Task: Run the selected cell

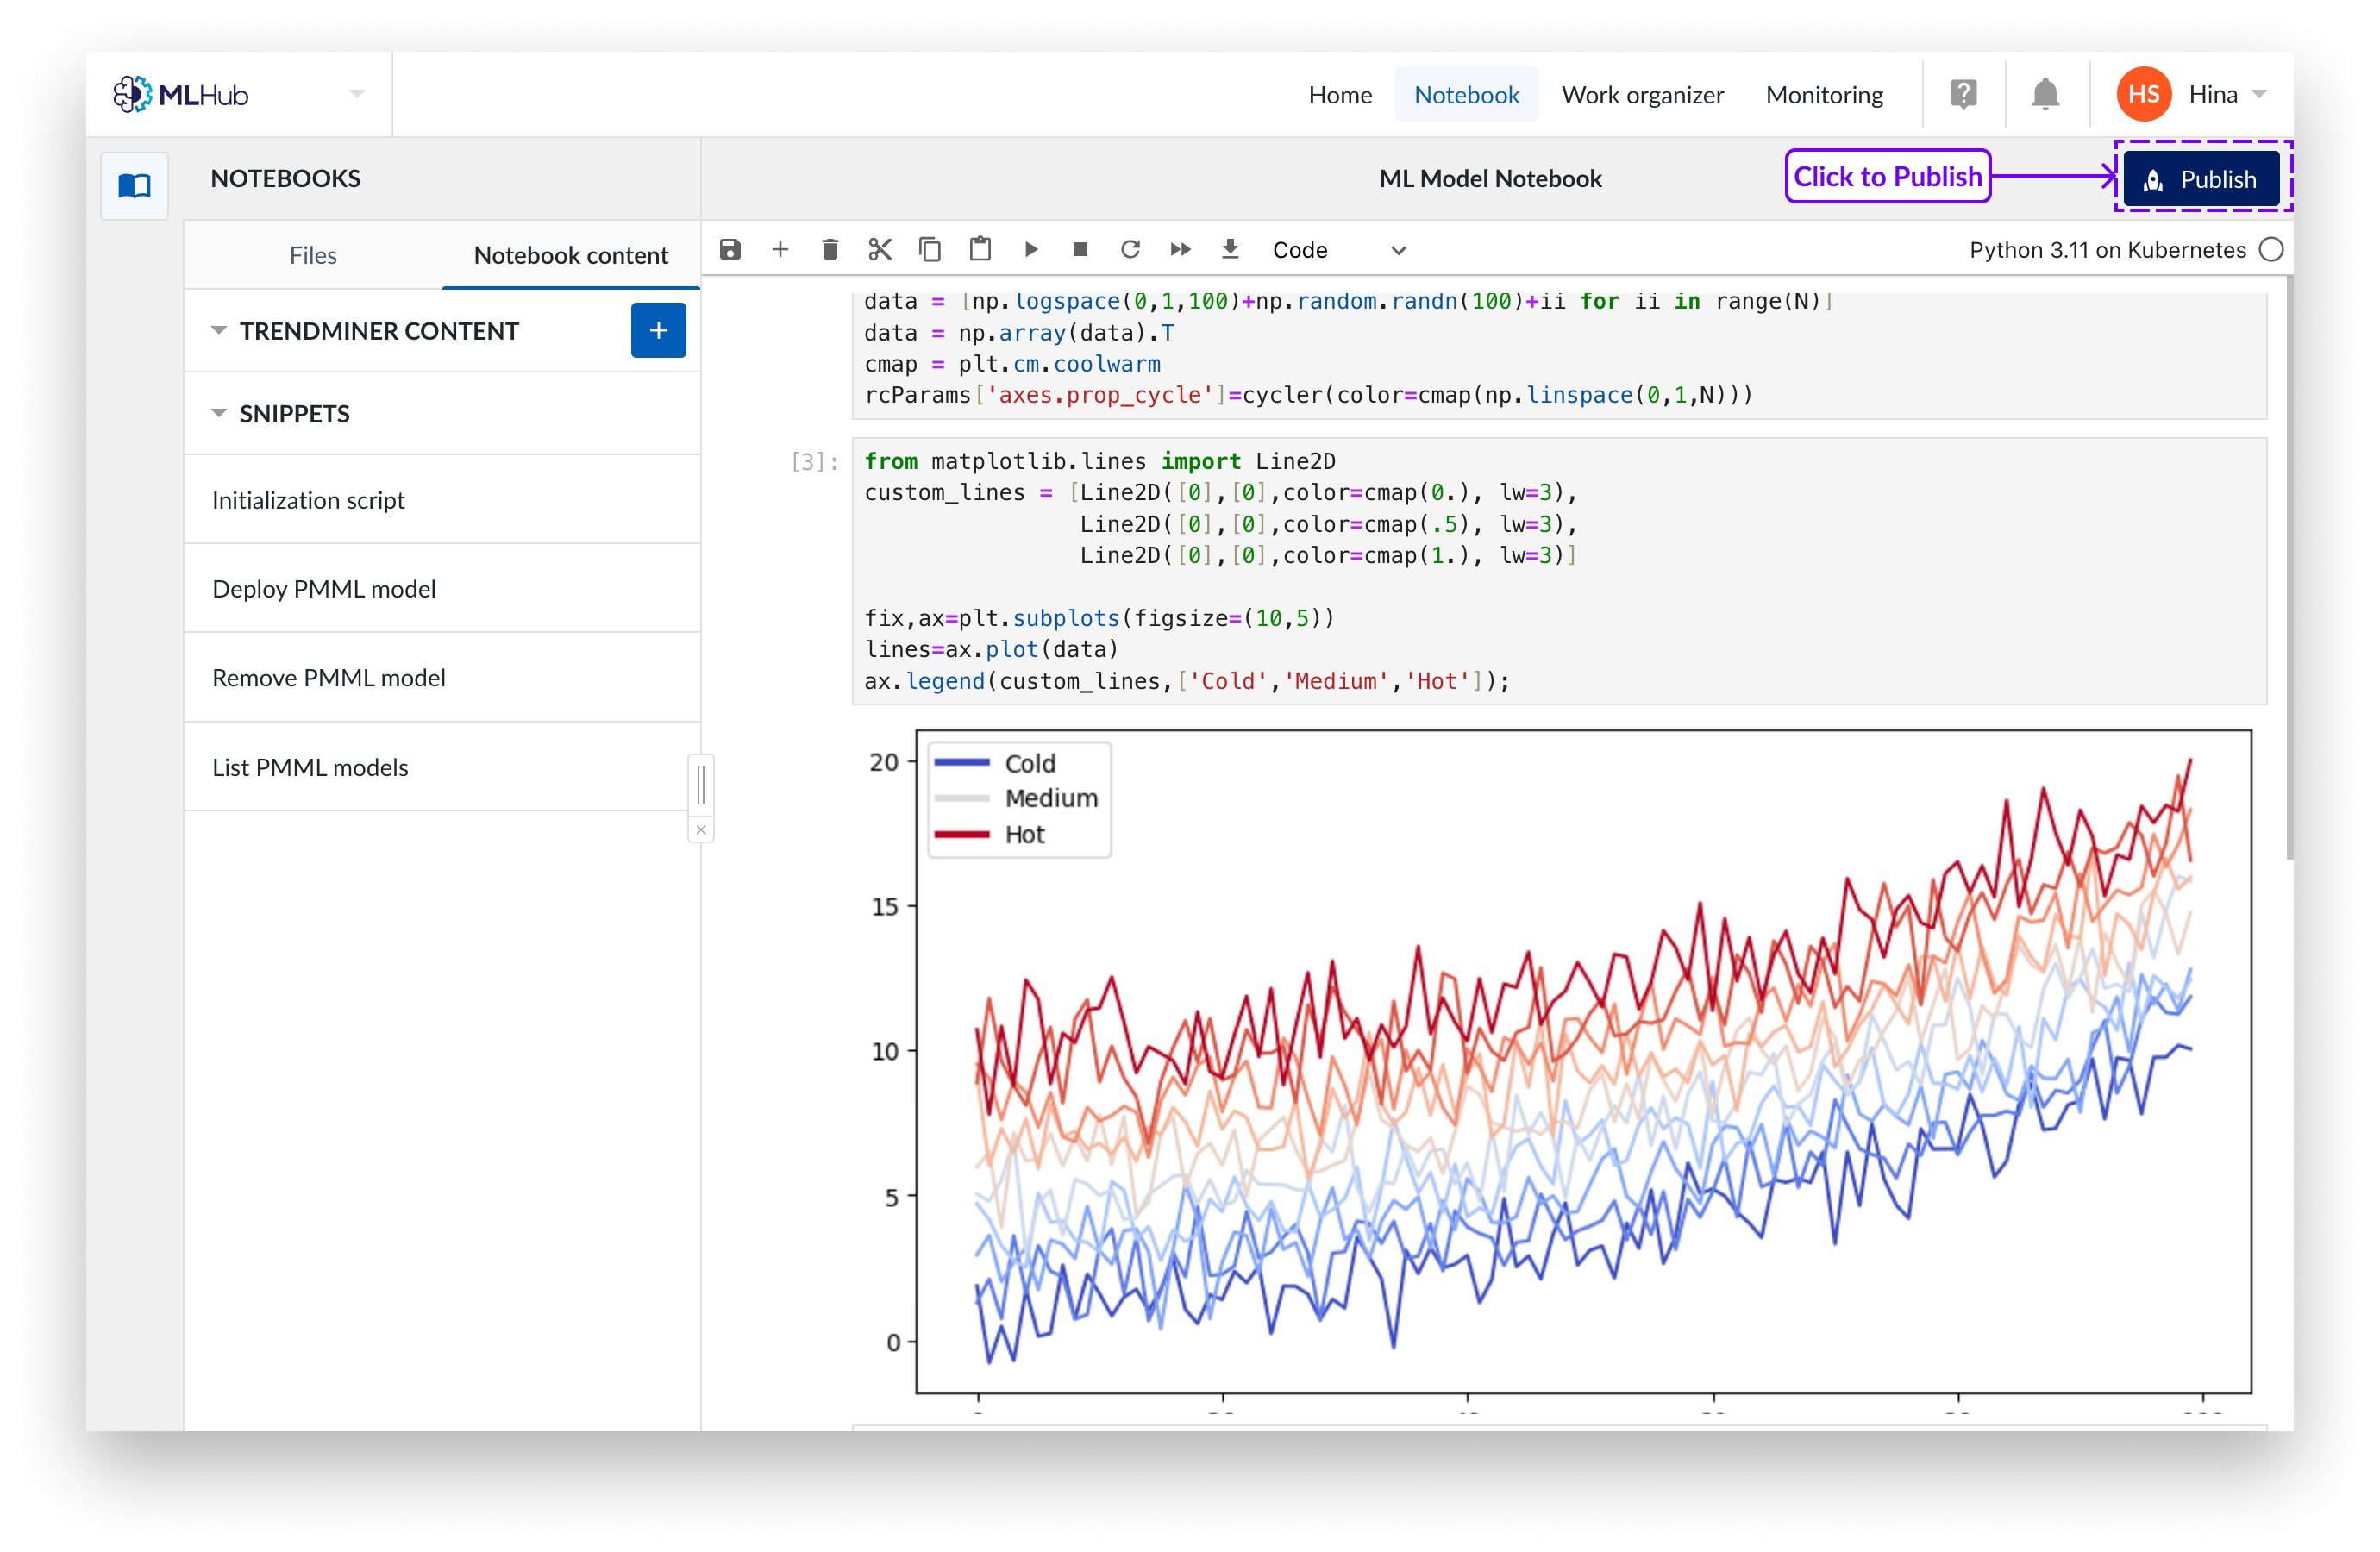Action: [1031, 249]
